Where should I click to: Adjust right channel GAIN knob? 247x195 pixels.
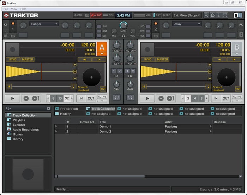click(x=130, y=84)
